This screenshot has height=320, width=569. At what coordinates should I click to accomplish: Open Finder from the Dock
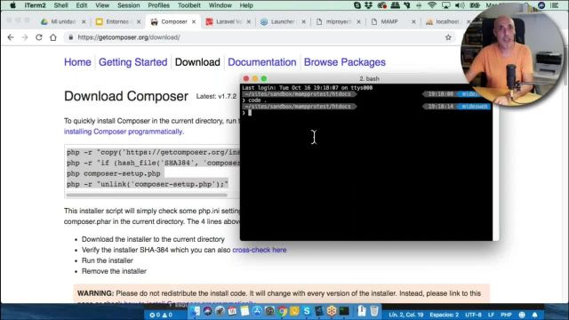(196, 311)
